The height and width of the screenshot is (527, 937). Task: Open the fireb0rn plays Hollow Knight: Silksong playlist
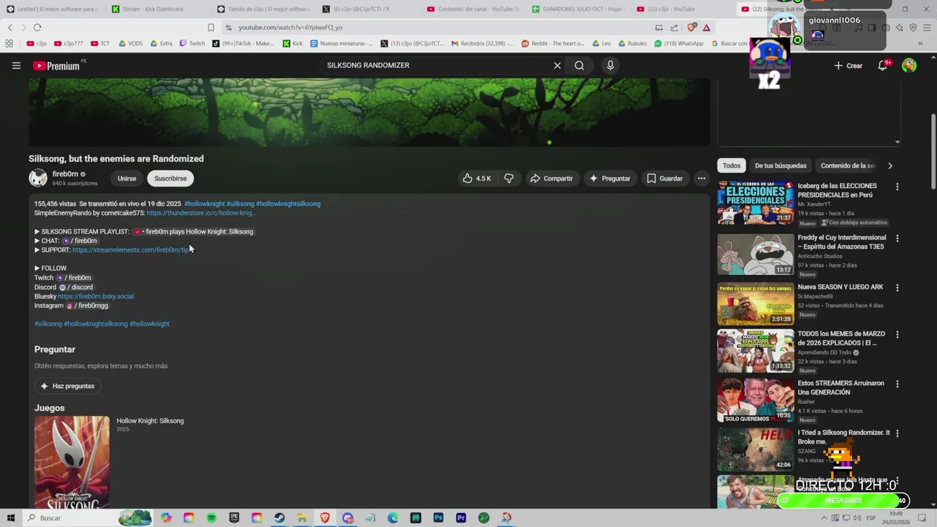(x=193, y=231)
